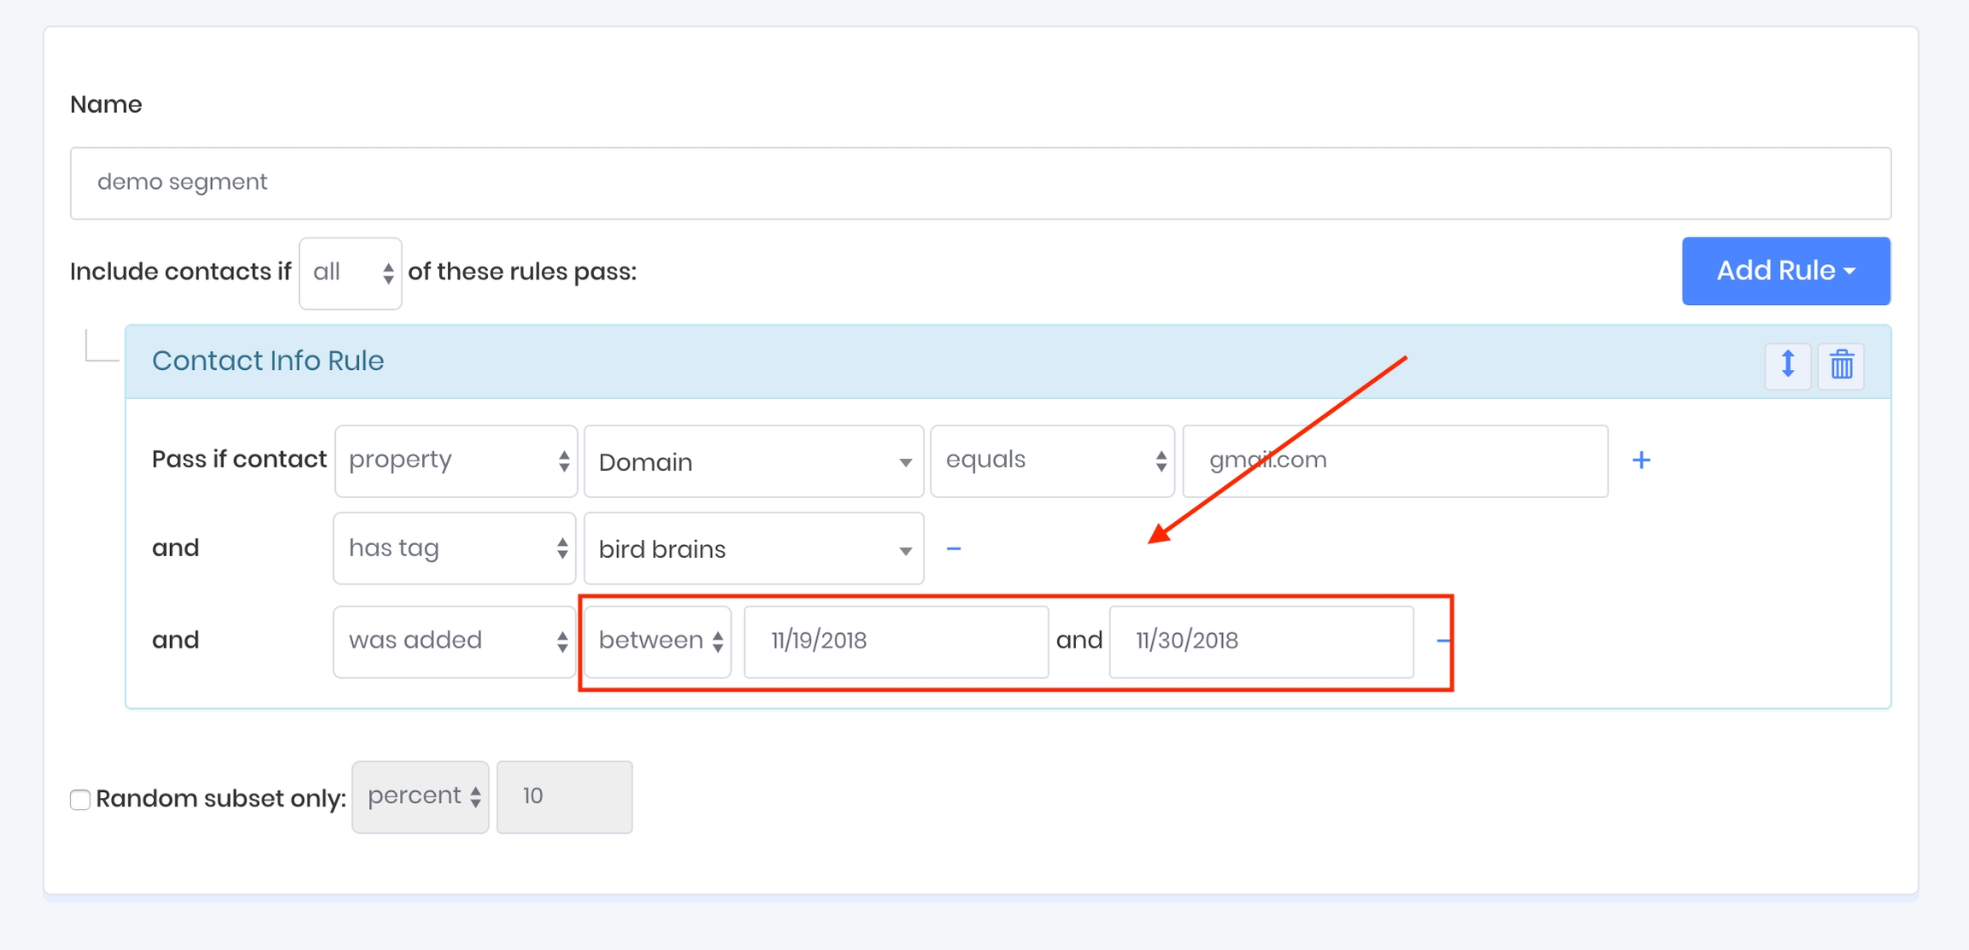This screenshot has height=950, width=1969.
Task: Click the segment Name input field
Action: tap(980, 183)
